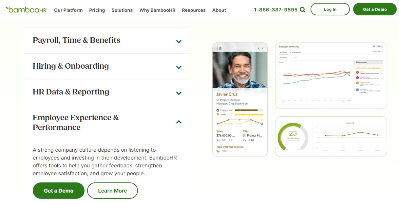Screen dimensions: 399x204
Task: Click the Learn More button
Action: point(112,191)
